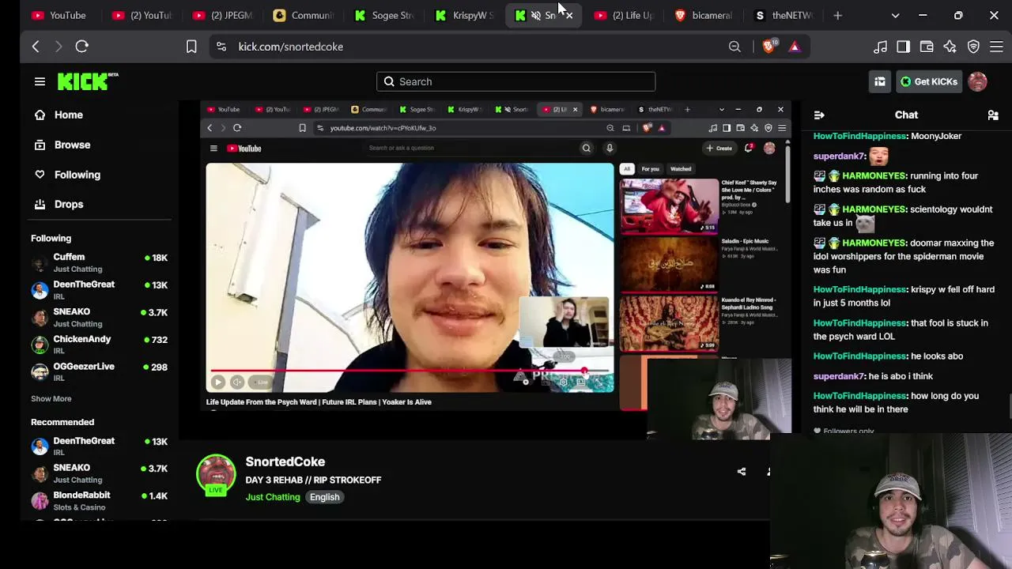Open the SnortedCoke channel name link
The height and width of the screenshot is (569, 1012).
(285, 462)
